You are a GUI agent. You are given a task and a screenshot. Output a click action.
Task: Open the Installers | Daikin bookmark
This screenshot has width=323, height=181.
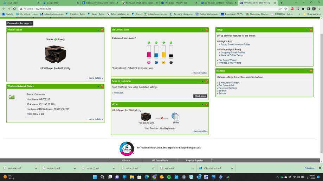pyautogui.click(x=76, y=14)
